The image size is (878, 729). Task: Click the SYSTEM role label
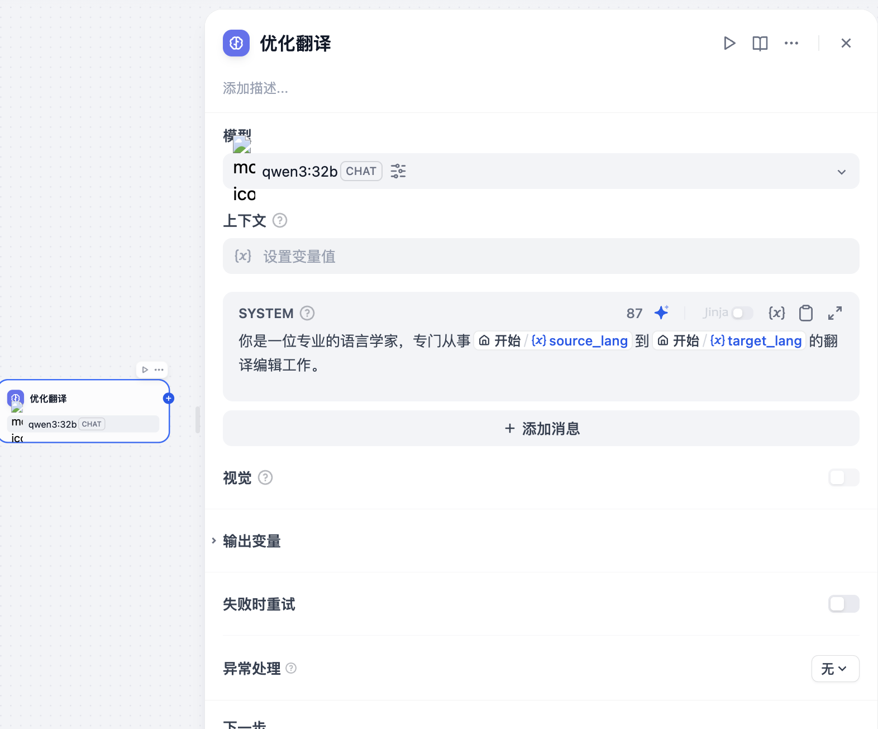[266, 313]
